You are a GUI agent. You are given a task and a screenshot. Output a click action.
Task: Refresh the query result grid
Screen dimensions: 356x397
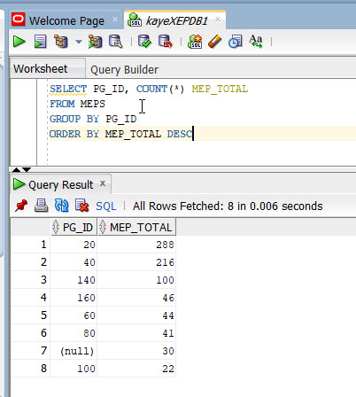click(x=62, y=206)
